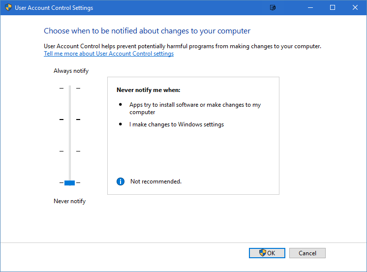Minimize the User Account Control Settings window
The image size is (367, 272).
point(310,8)
